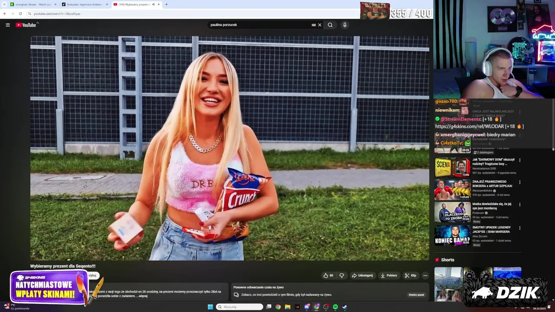555x312 pixels.
Task: Close the xmerghani Stream tab
Action: [x=55, y=4]
